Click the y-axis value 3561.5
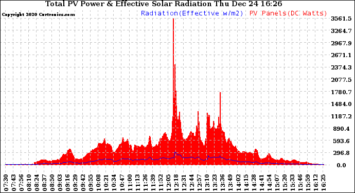 pyautogui.click(x=341, y=19)
